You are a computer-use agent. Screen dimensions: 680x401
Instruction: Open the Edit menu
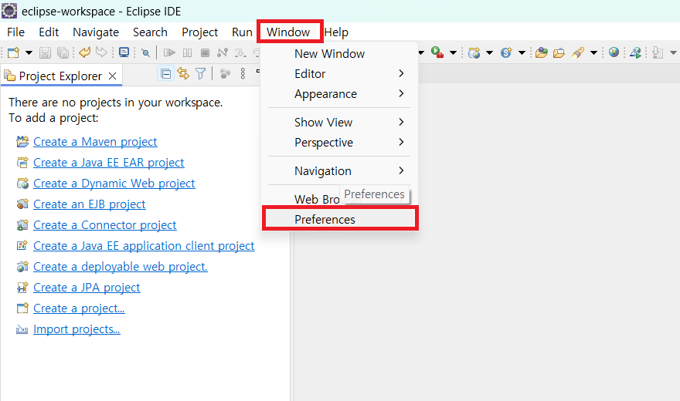coord(49,32)
